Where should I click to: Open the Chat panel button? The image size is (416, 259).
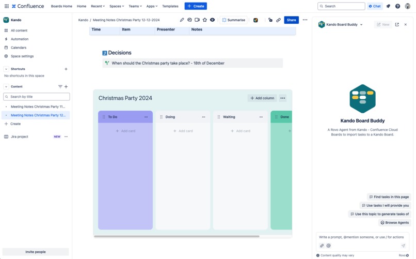(x=375, y=6)
